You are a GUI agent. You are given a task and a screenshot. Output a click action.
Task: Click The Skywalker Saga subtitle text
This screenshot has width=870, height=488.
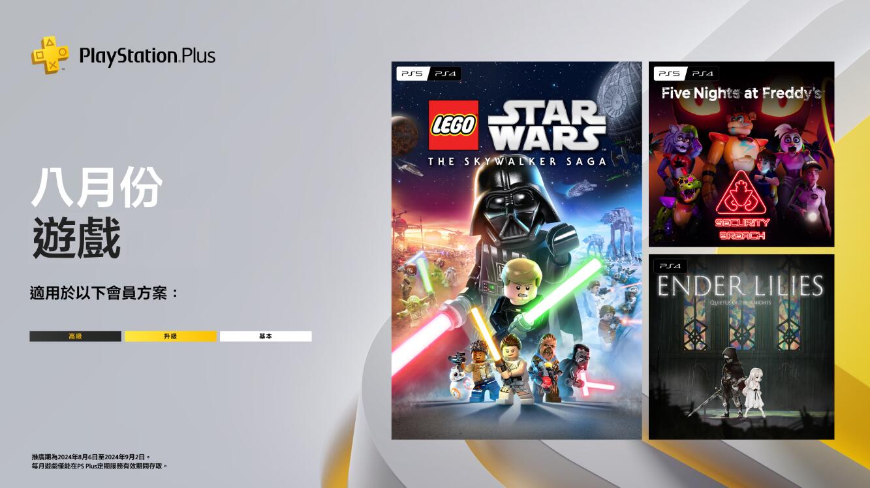(517, 160)
